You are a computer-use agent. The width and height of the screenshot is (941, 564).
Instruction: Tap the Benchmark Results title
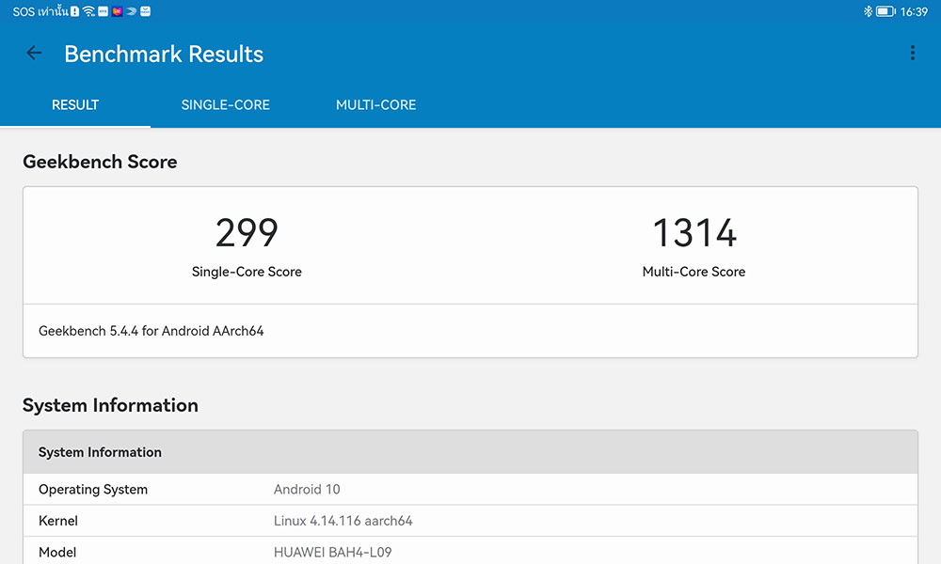[164, 54]
